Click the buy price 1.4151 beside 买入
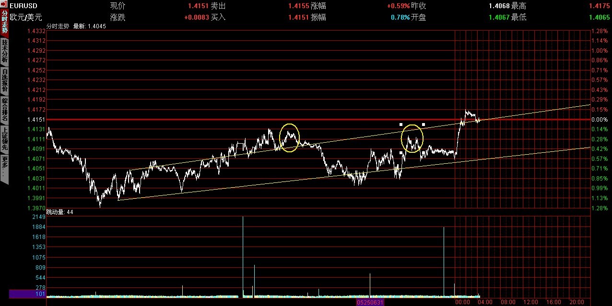Screen dimensions: 612x306 298,17
